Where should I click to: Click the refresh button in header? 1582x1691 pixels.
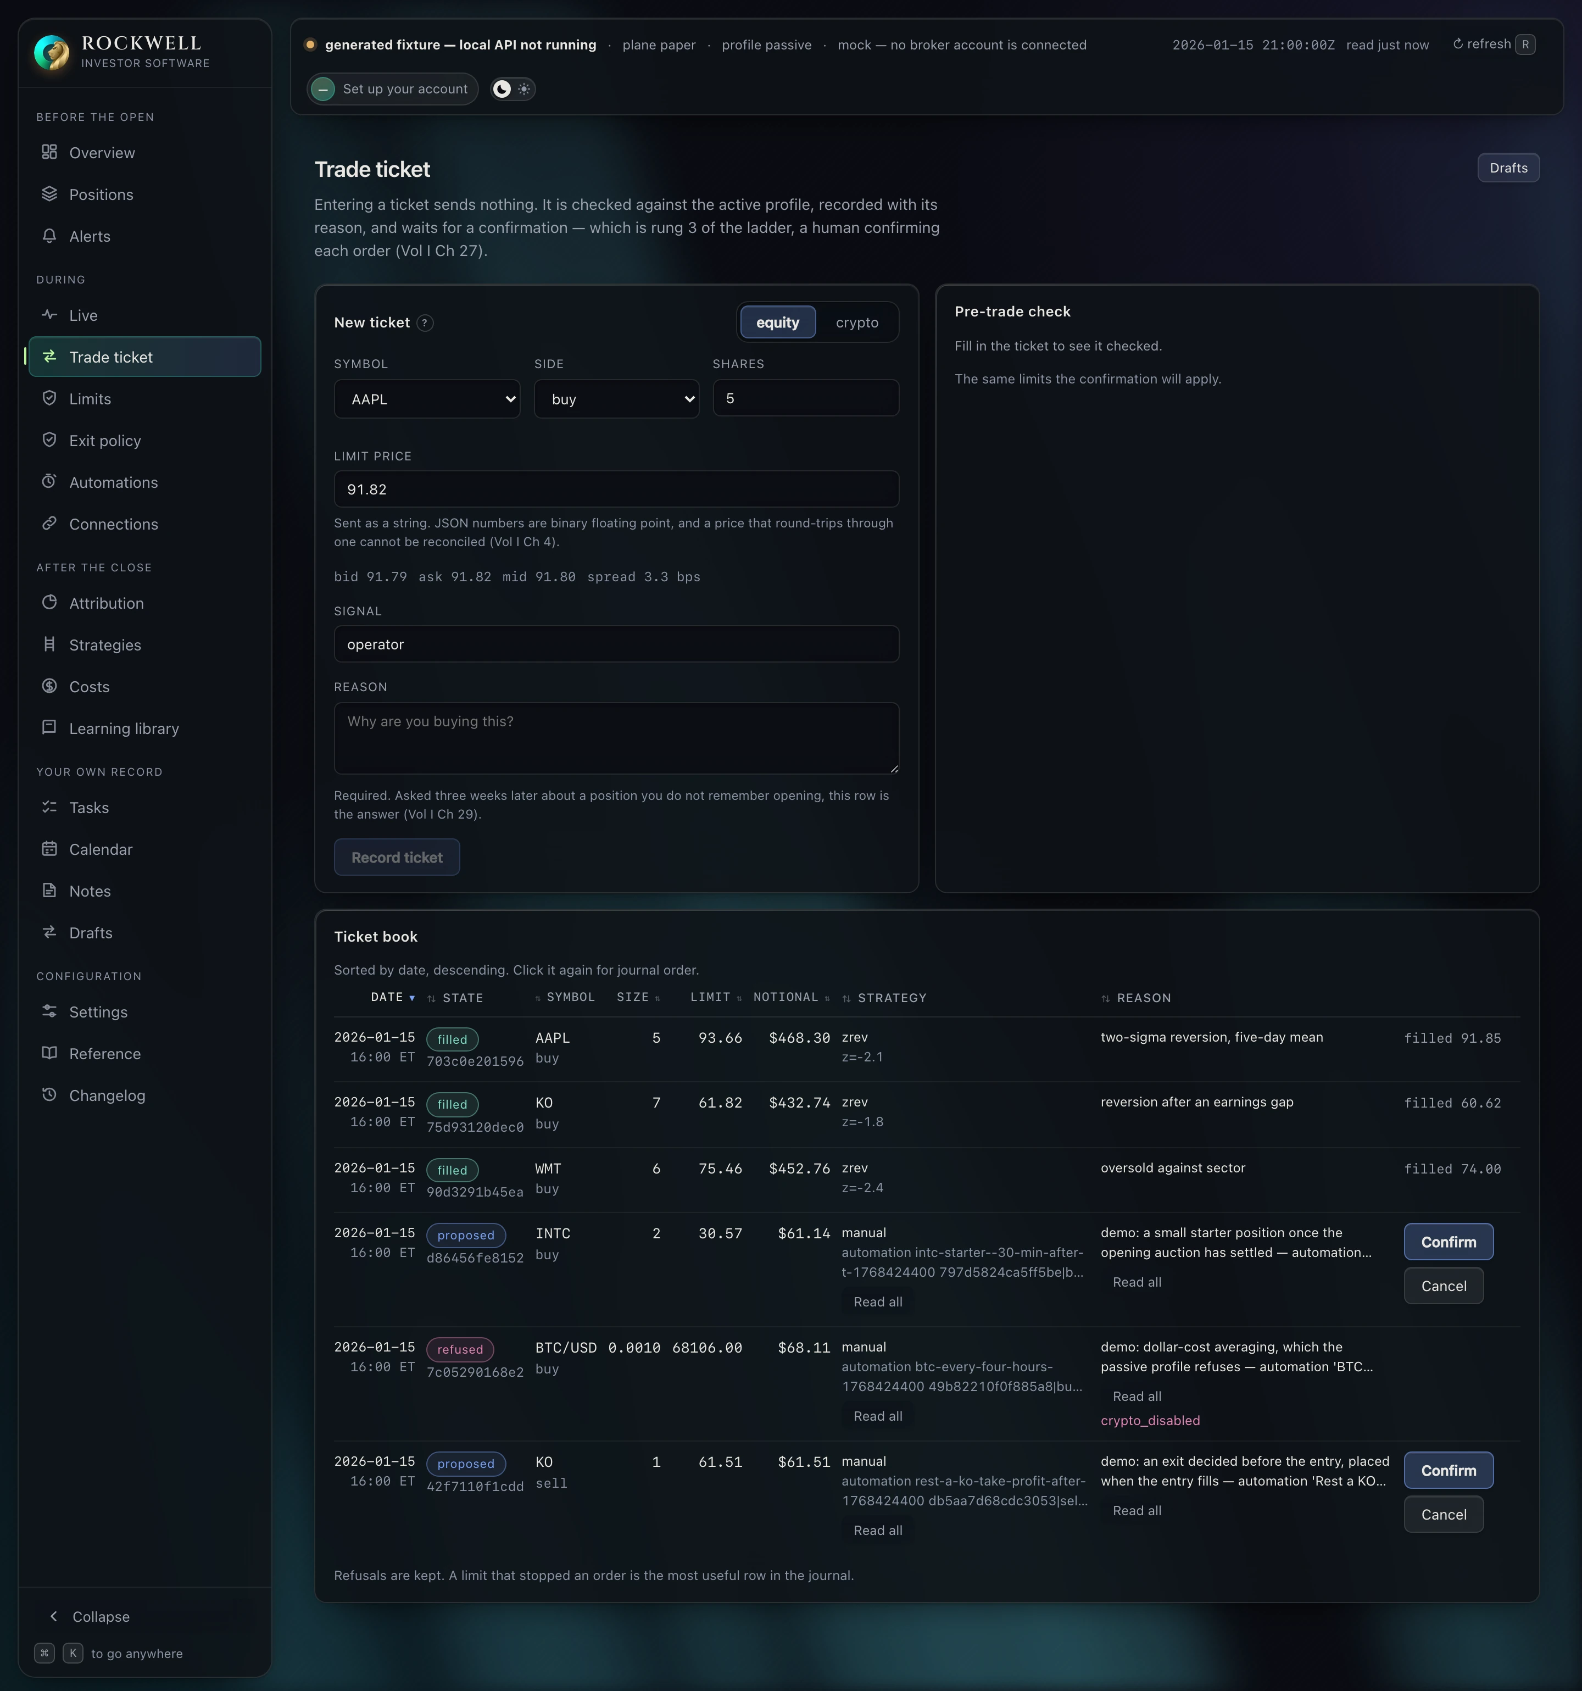1492,44
